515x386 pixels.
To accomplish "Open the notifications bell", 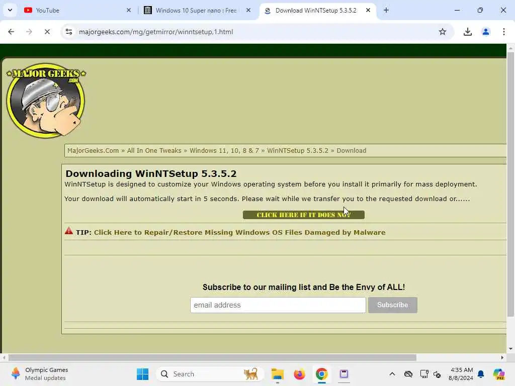I will [481, 374].
